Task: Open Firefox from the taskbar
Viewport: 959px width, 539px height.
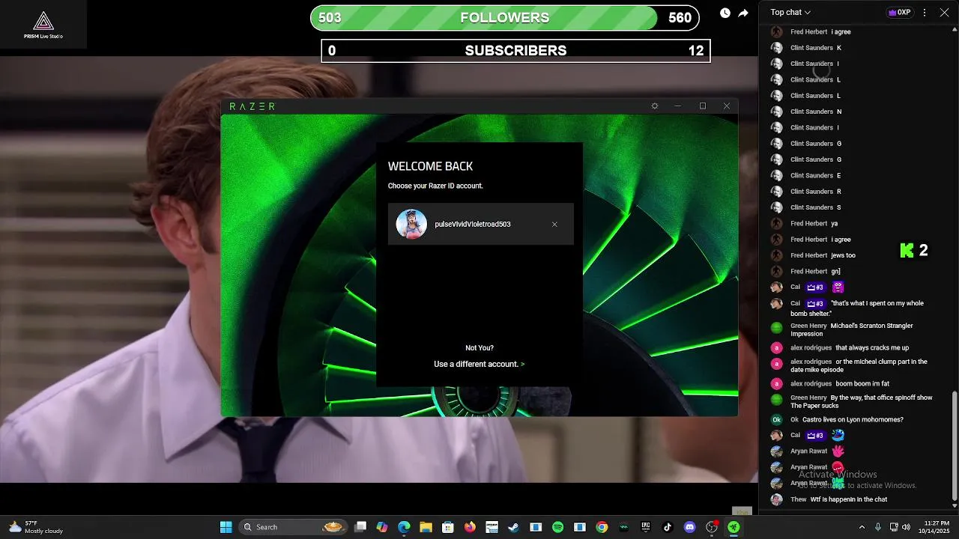Action: [470, 527]
